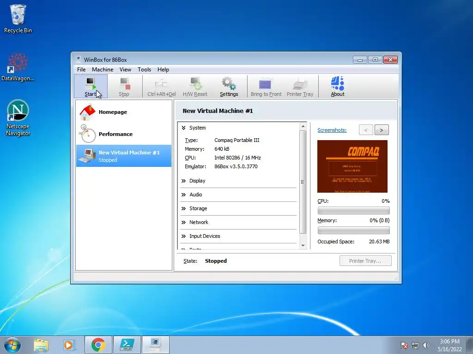The height and width of the screenshot is (354, 473).
Task: Open the View menu
Action: coord(125,70)
